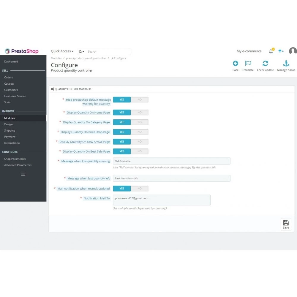Open Manage hooks anchor icon
The image size is (297, 297).
[x=286, y=63]
